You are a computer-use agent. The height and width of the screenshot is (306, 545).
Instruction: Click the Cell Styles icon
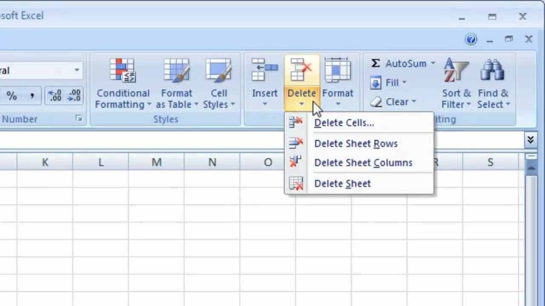(x=218, y=71)
